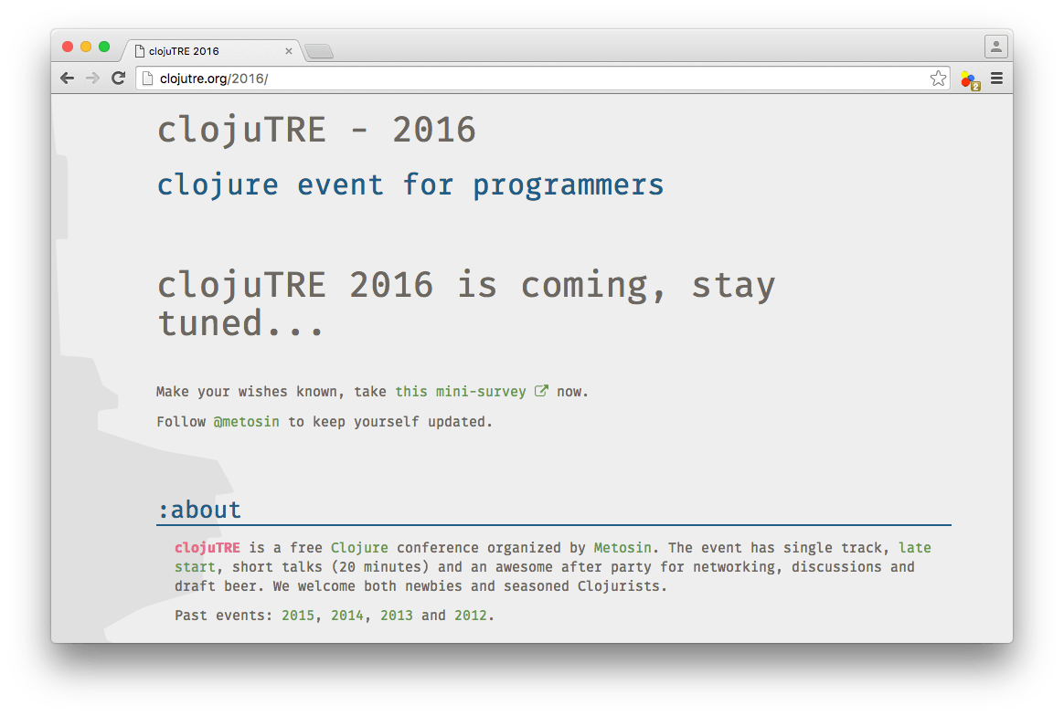Visit the Metosin organizer link
The image size is (1064, 716).
coord(622,548)
